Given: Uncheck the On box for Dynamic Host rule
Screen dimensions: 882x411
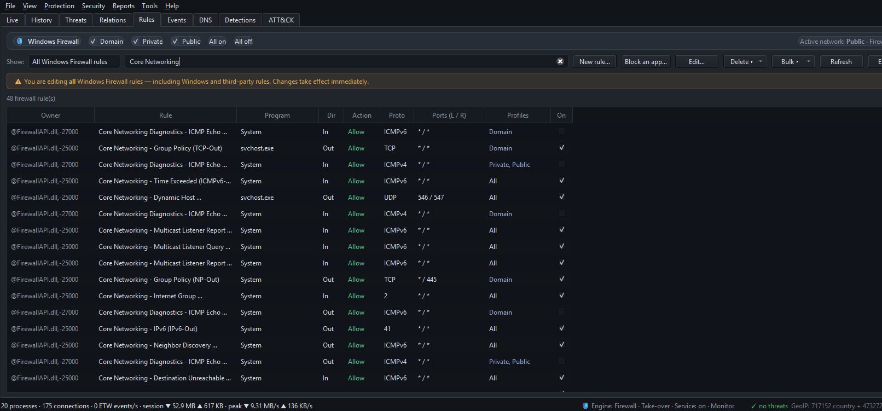Looking at the screenshot, I should [x=561, y=197].
